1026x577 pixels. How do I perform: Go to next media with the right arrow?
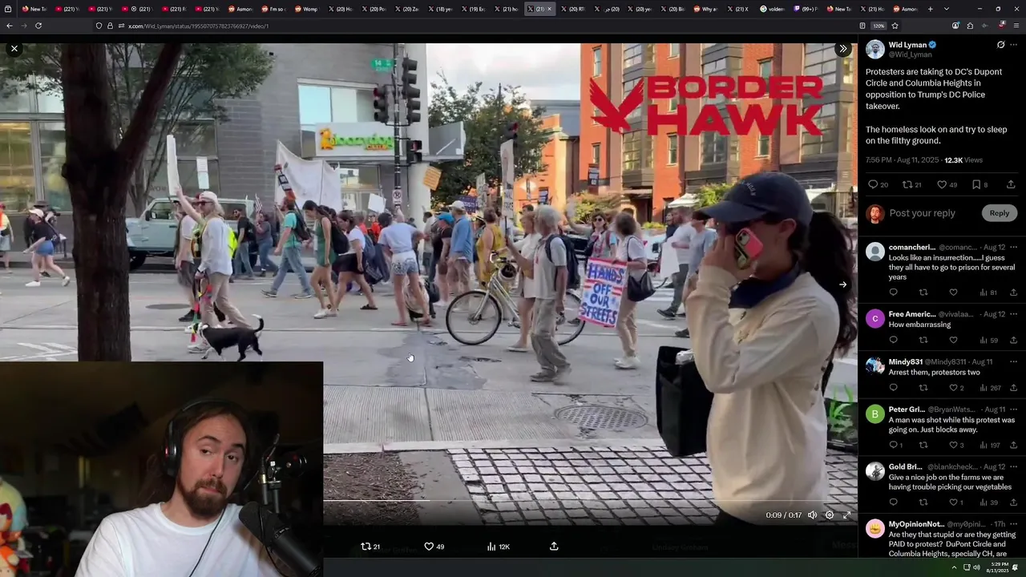[x=842, y=284]
